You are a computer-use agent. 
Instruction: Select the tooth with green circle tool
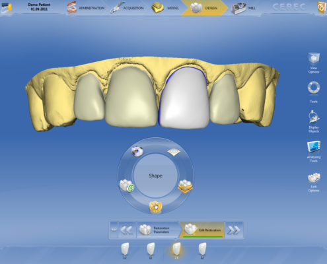(x=127, y=185)
